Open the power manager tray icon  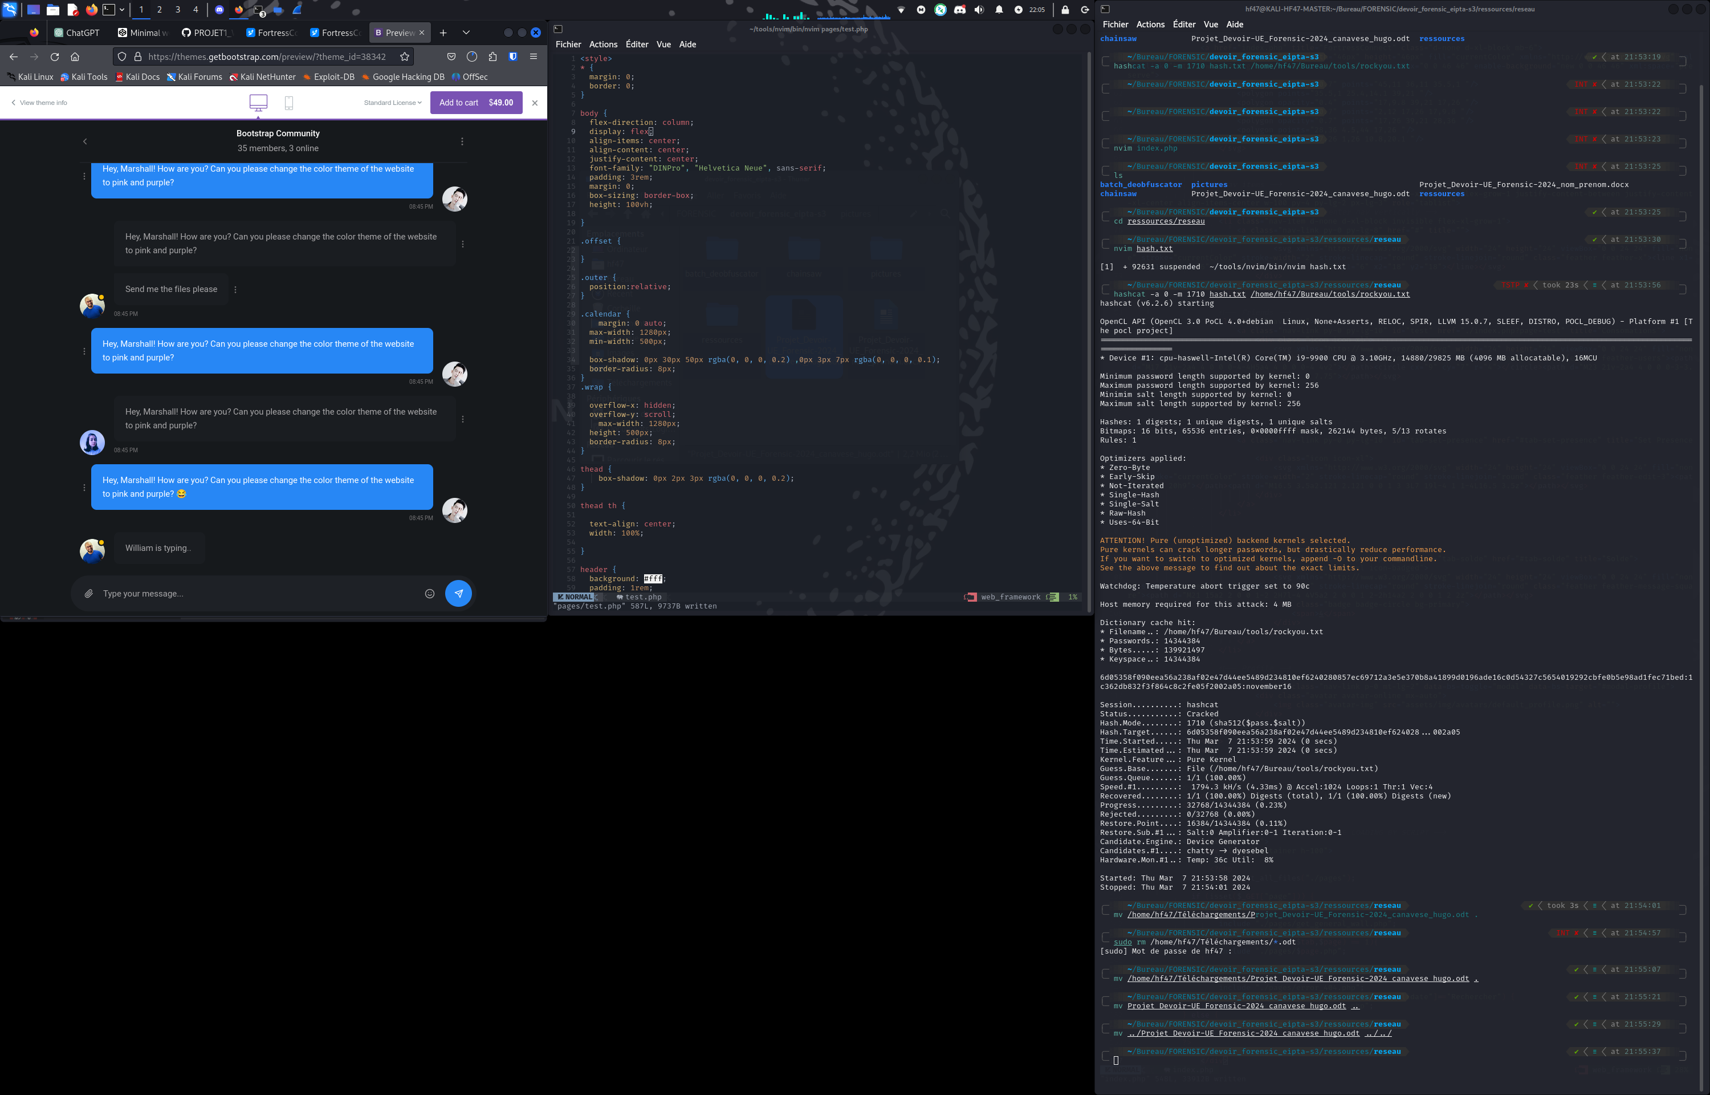1018,10
